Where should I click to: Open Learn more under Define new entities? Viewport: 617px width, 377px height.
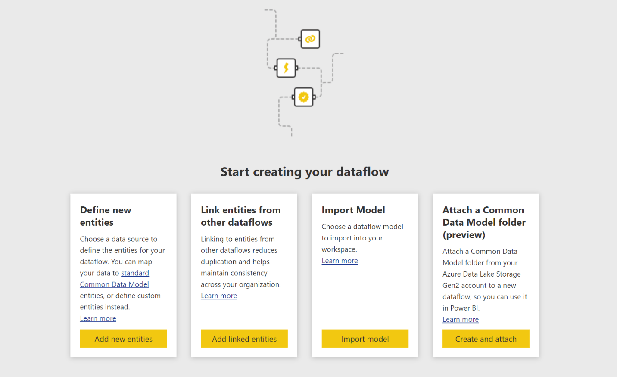click(x=98, y=318)
